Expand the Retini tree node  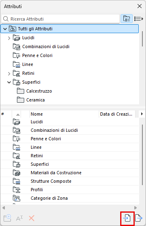click(9, 74)
